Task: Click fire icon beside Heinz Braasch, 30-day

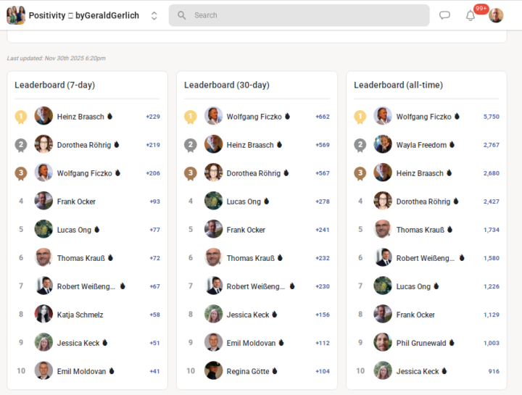Action: [279, 144]
